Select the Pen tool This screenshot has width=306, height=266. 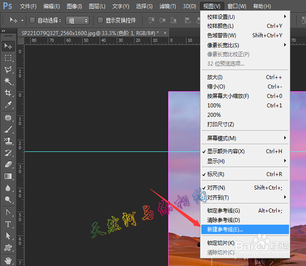click(x=8, y=212)
